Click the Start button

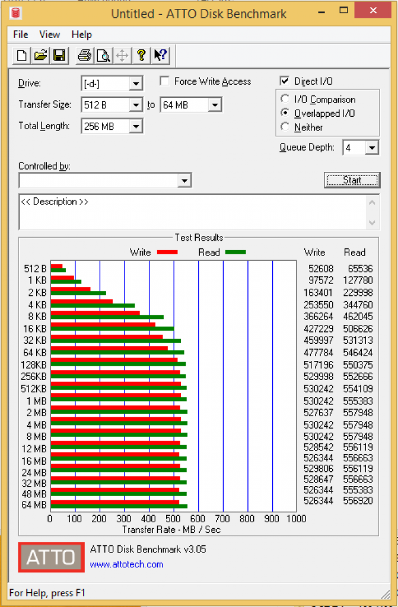352,180
